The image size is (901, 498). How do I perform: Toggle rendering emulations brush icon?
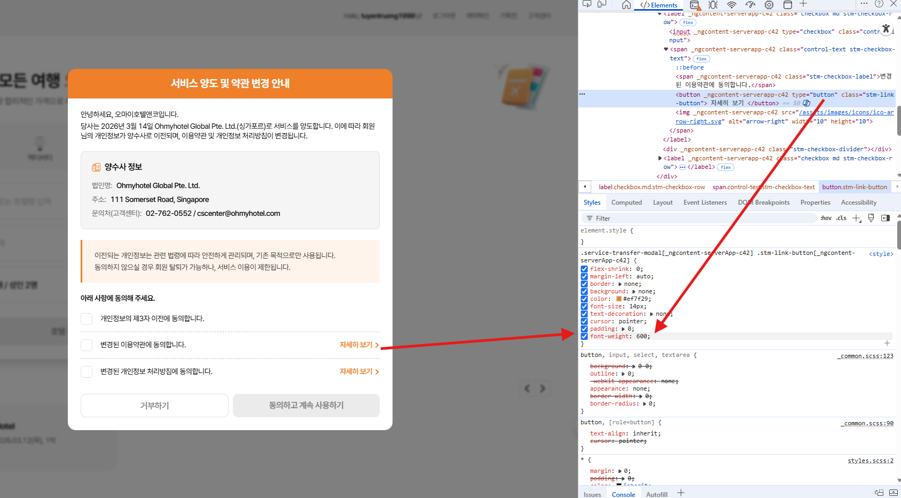click(x=871, y=218)
